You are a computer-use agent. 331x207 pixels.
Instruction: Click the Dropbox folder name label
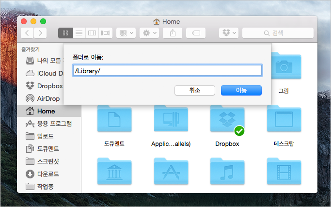coord(227,144)
